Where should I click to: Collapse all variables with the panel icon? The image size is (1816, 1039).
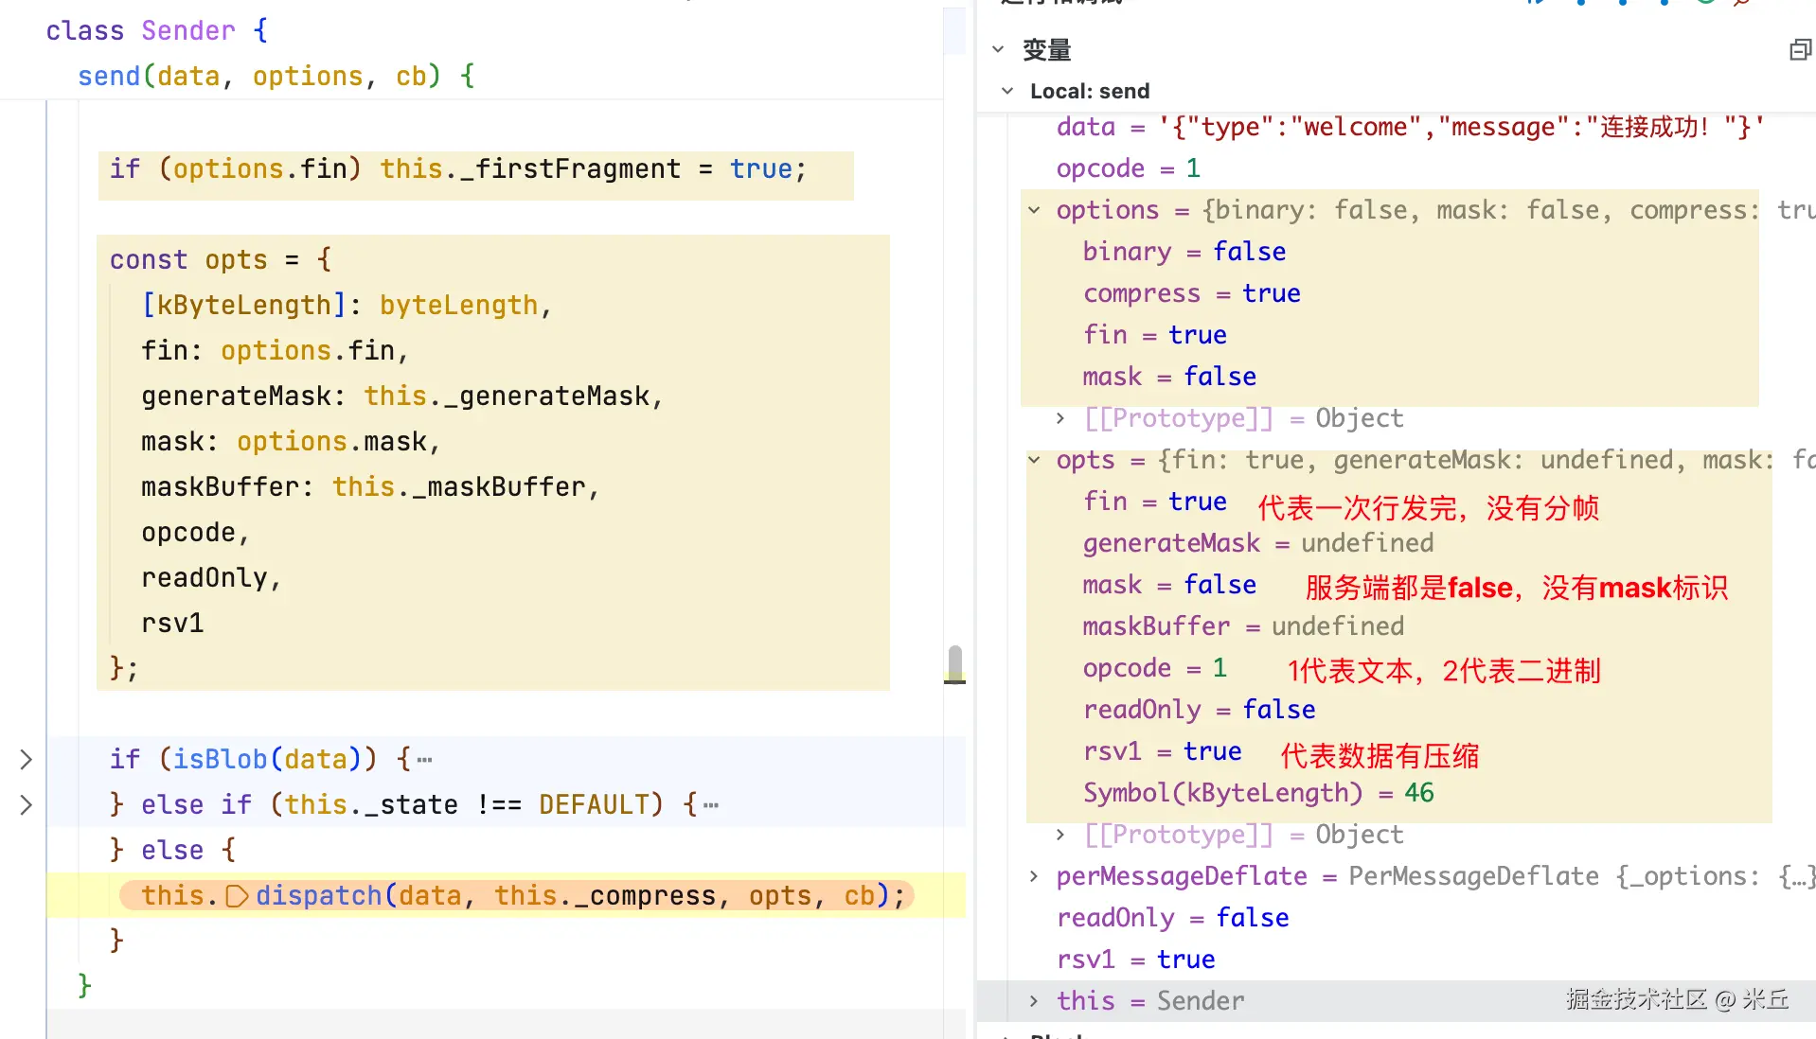[1800, 50]
